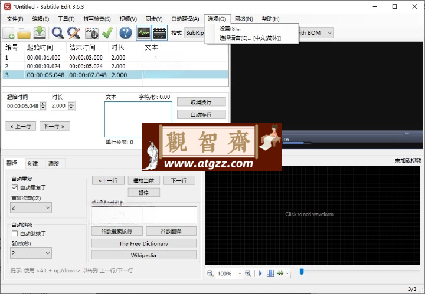Click the 起始时间 column header
This screenshot has width=425, height=294.
pos(45,47)
